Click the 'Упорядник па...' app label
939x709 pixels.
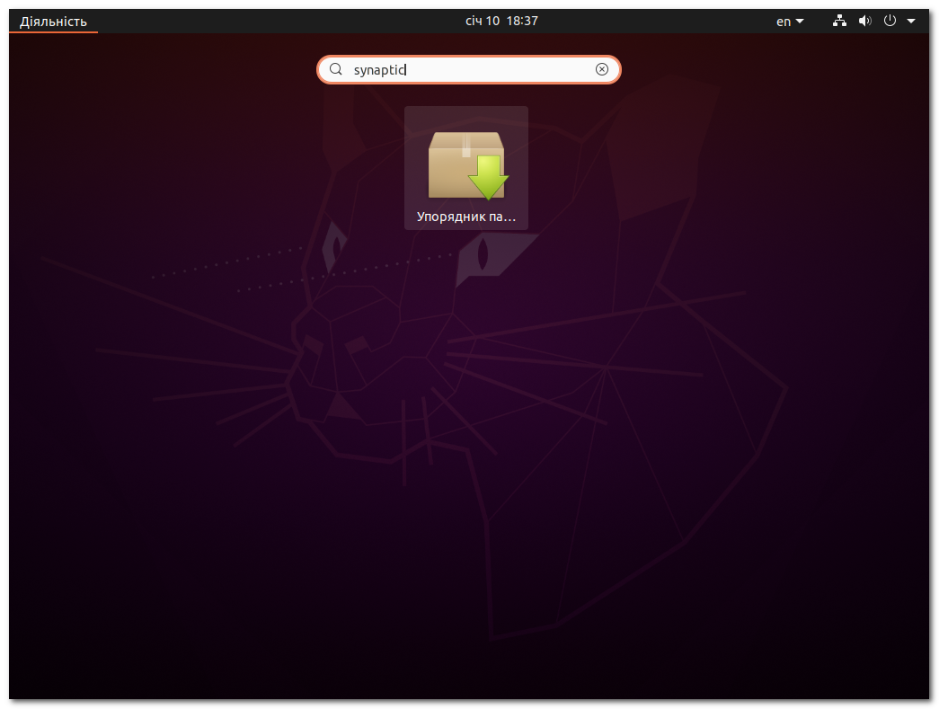[x=466, y=217]
